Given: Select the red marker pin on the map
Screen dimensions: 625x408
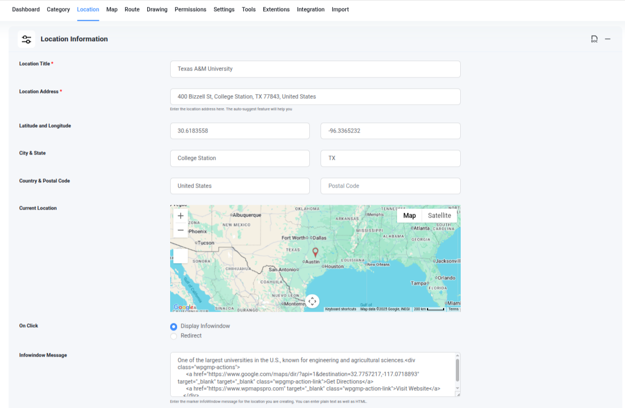Looking at the screenshot, I should pyautogui.click(x=315, y=252).
